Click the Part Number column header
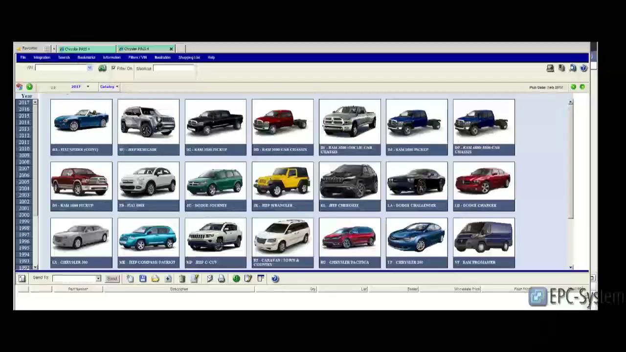This screenshot has width=626, height=352. coord(78,289)
